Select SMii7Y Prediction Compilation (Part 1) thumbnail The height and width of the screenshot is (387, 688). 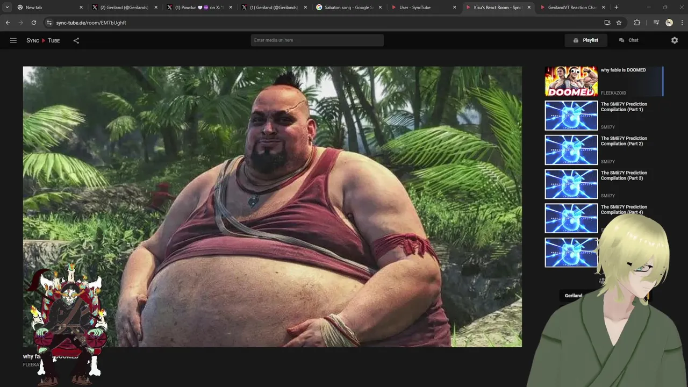571,116
